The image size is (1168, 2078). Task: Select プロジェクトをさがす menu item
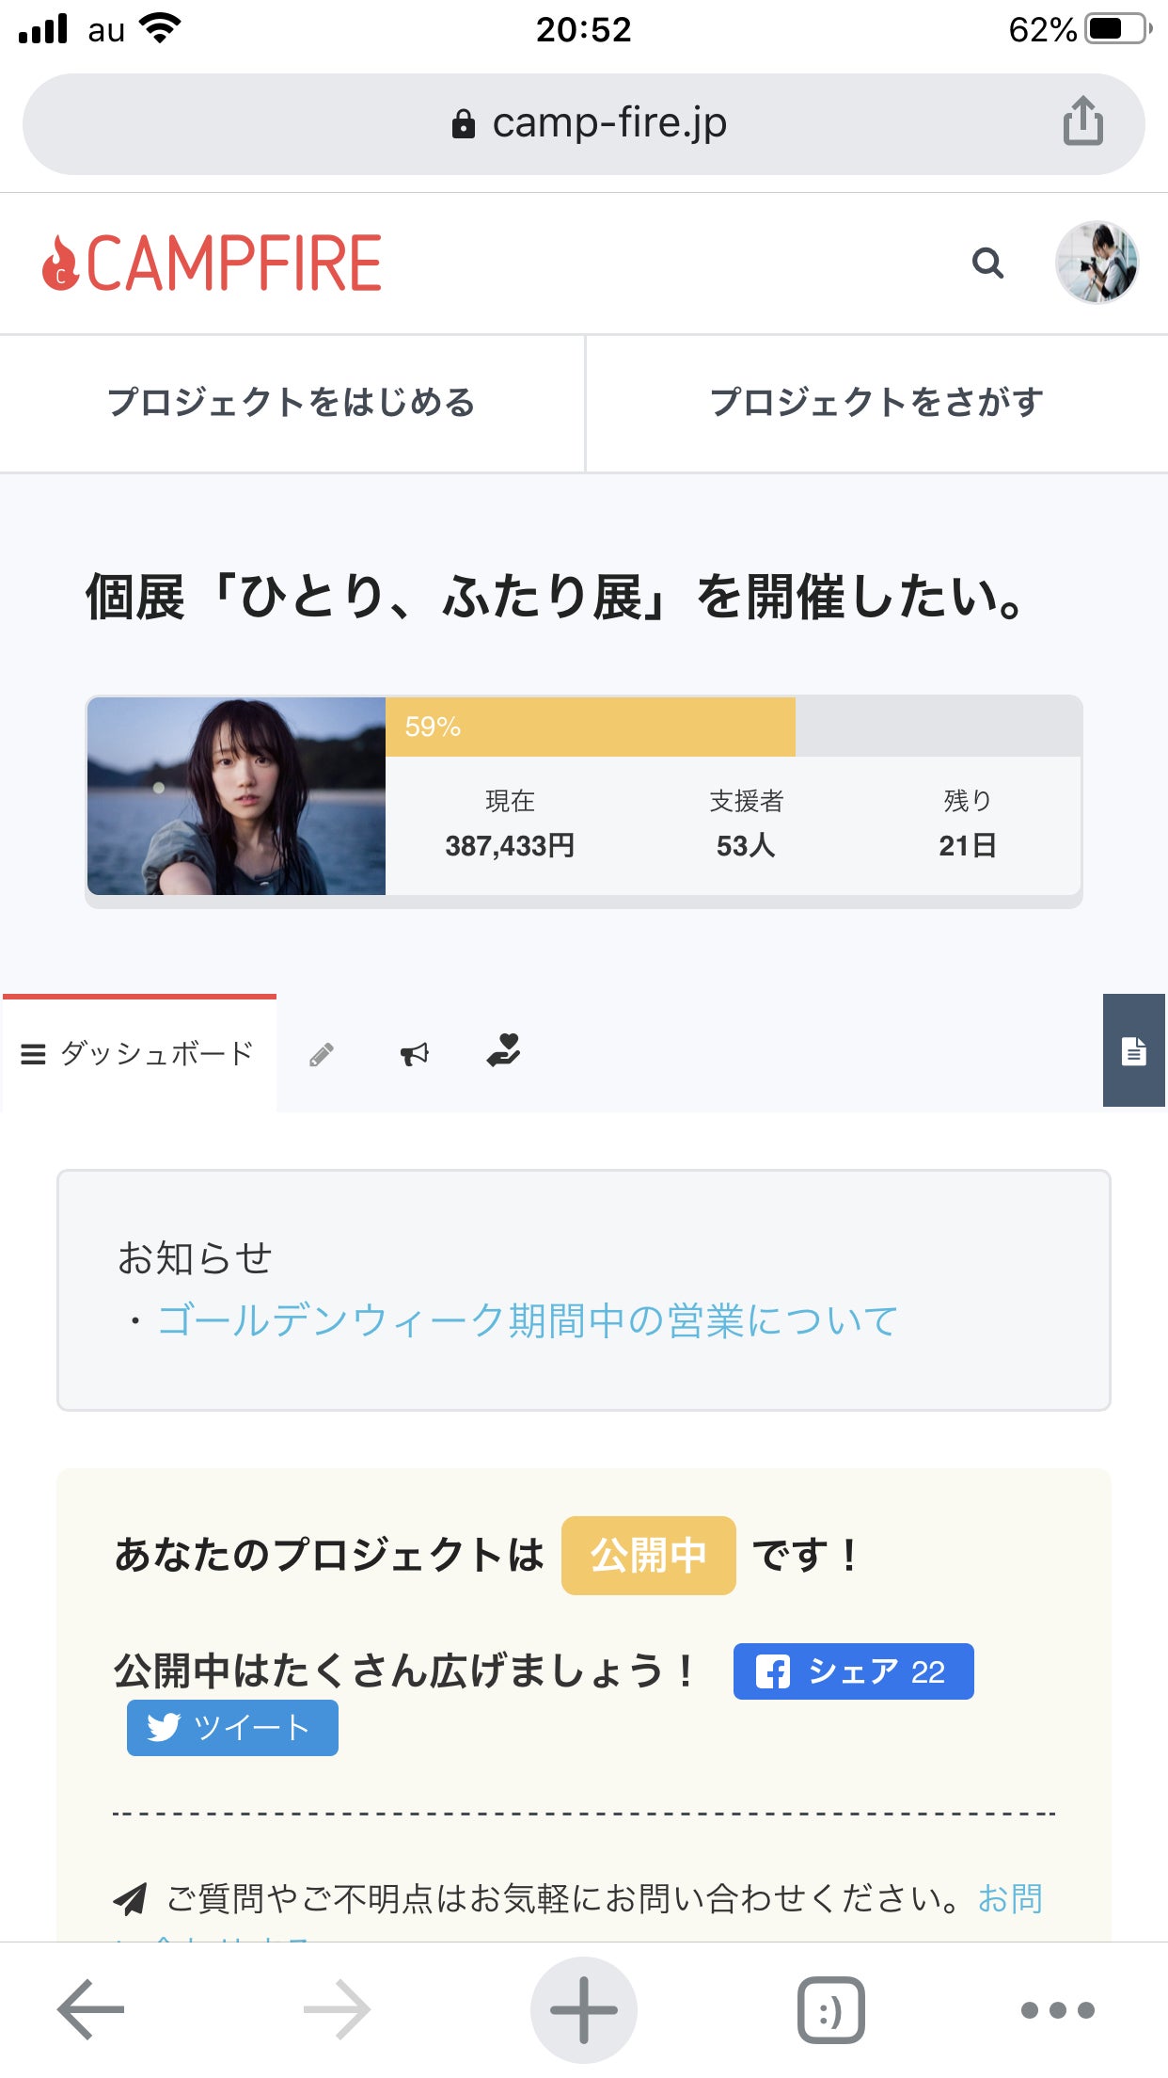[876, 403]
